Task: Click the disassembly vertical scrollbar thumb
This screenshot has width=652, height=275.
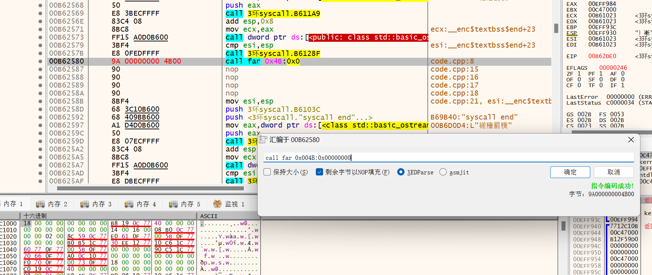Action: click(x=556, y=28)
